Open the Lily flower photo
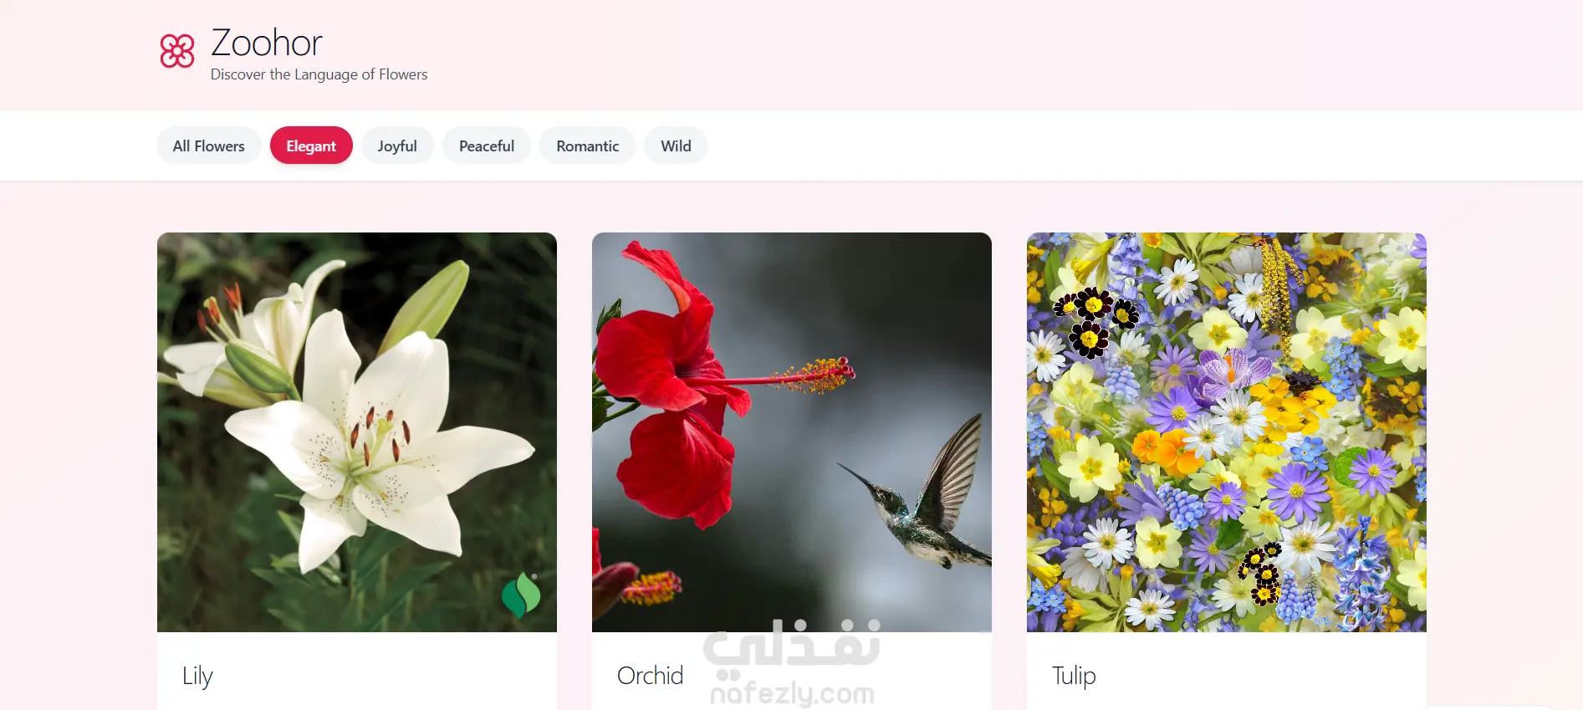Screen dimensions: 1583x710 point(357,432)
